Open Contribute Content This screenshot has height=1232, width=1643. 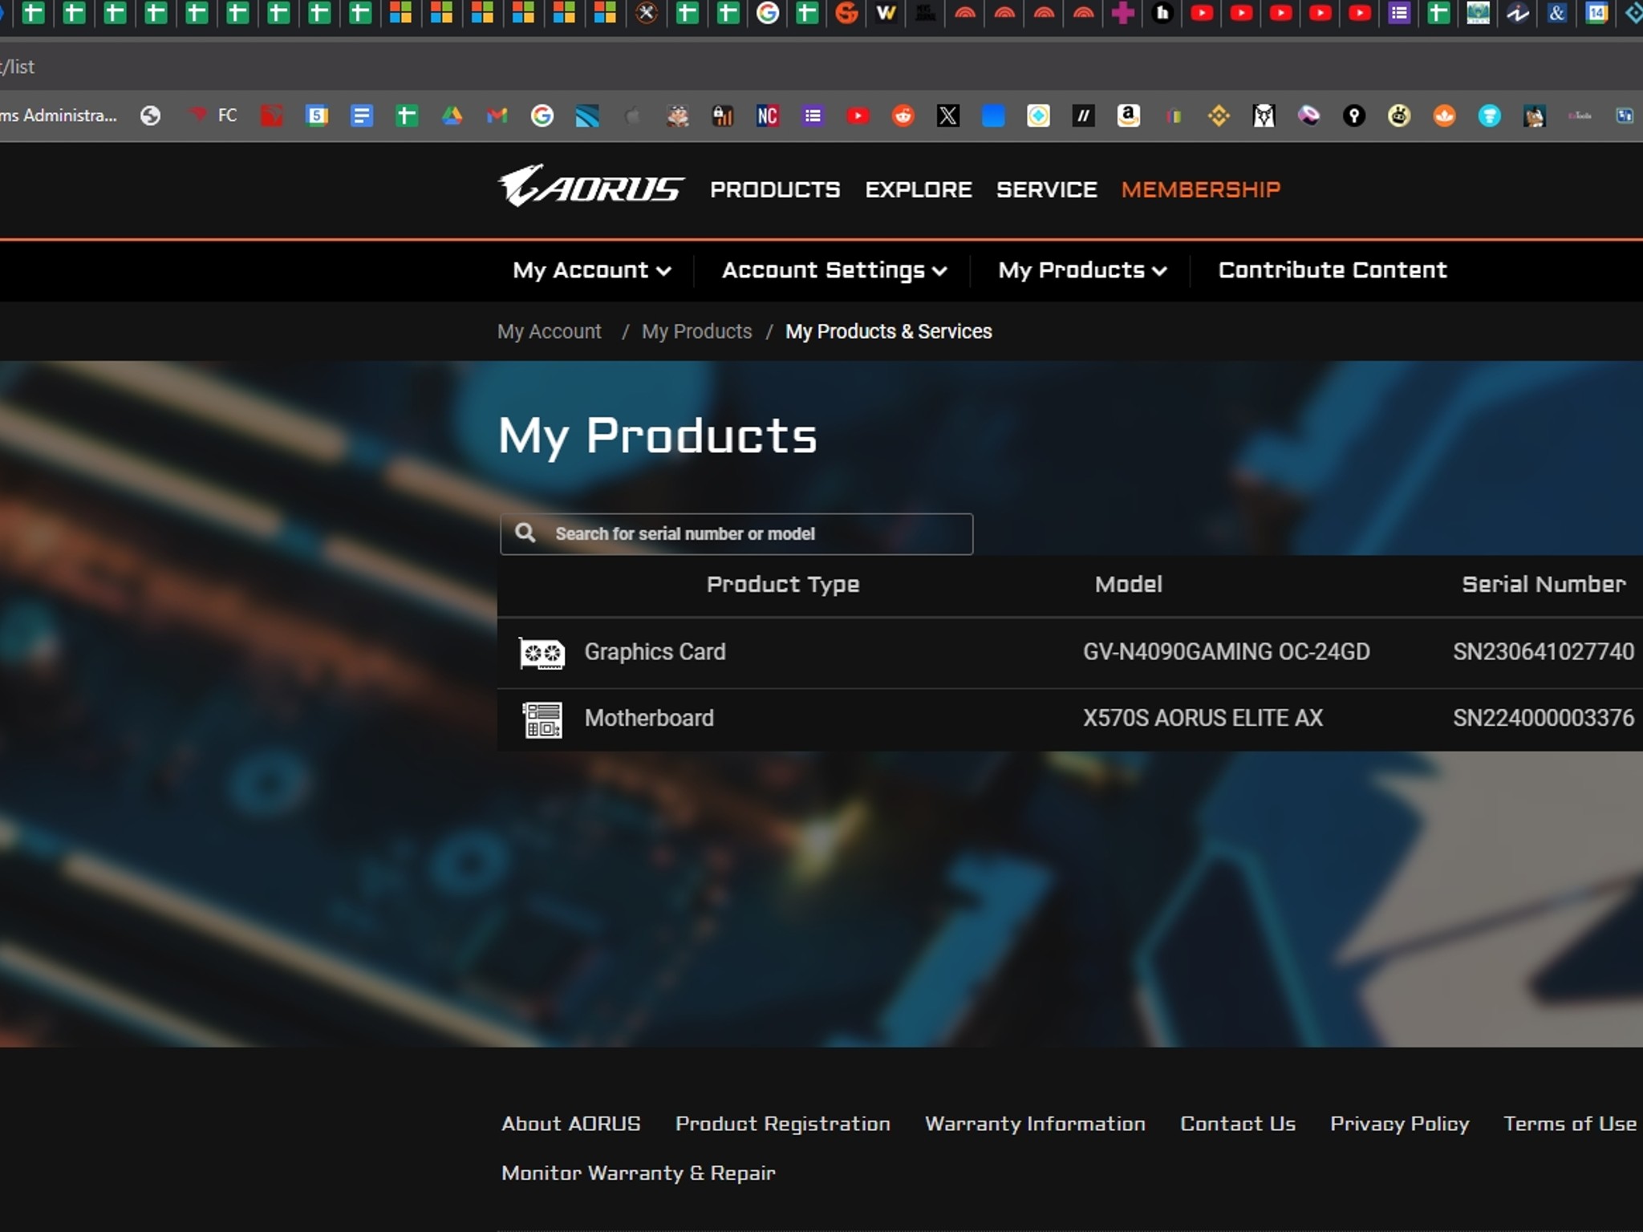[x=1333, y=270]
